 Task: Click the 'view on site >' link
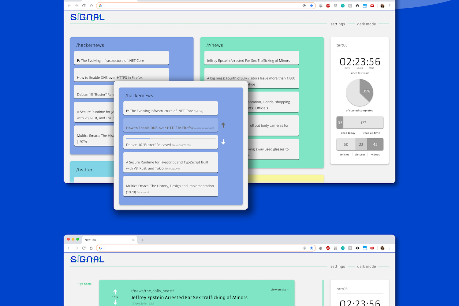279,289
